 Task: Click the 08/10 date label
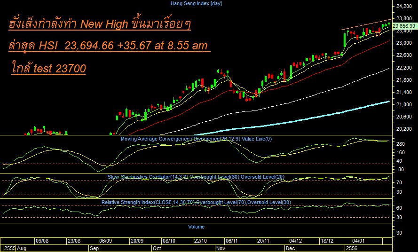point(169,241)
